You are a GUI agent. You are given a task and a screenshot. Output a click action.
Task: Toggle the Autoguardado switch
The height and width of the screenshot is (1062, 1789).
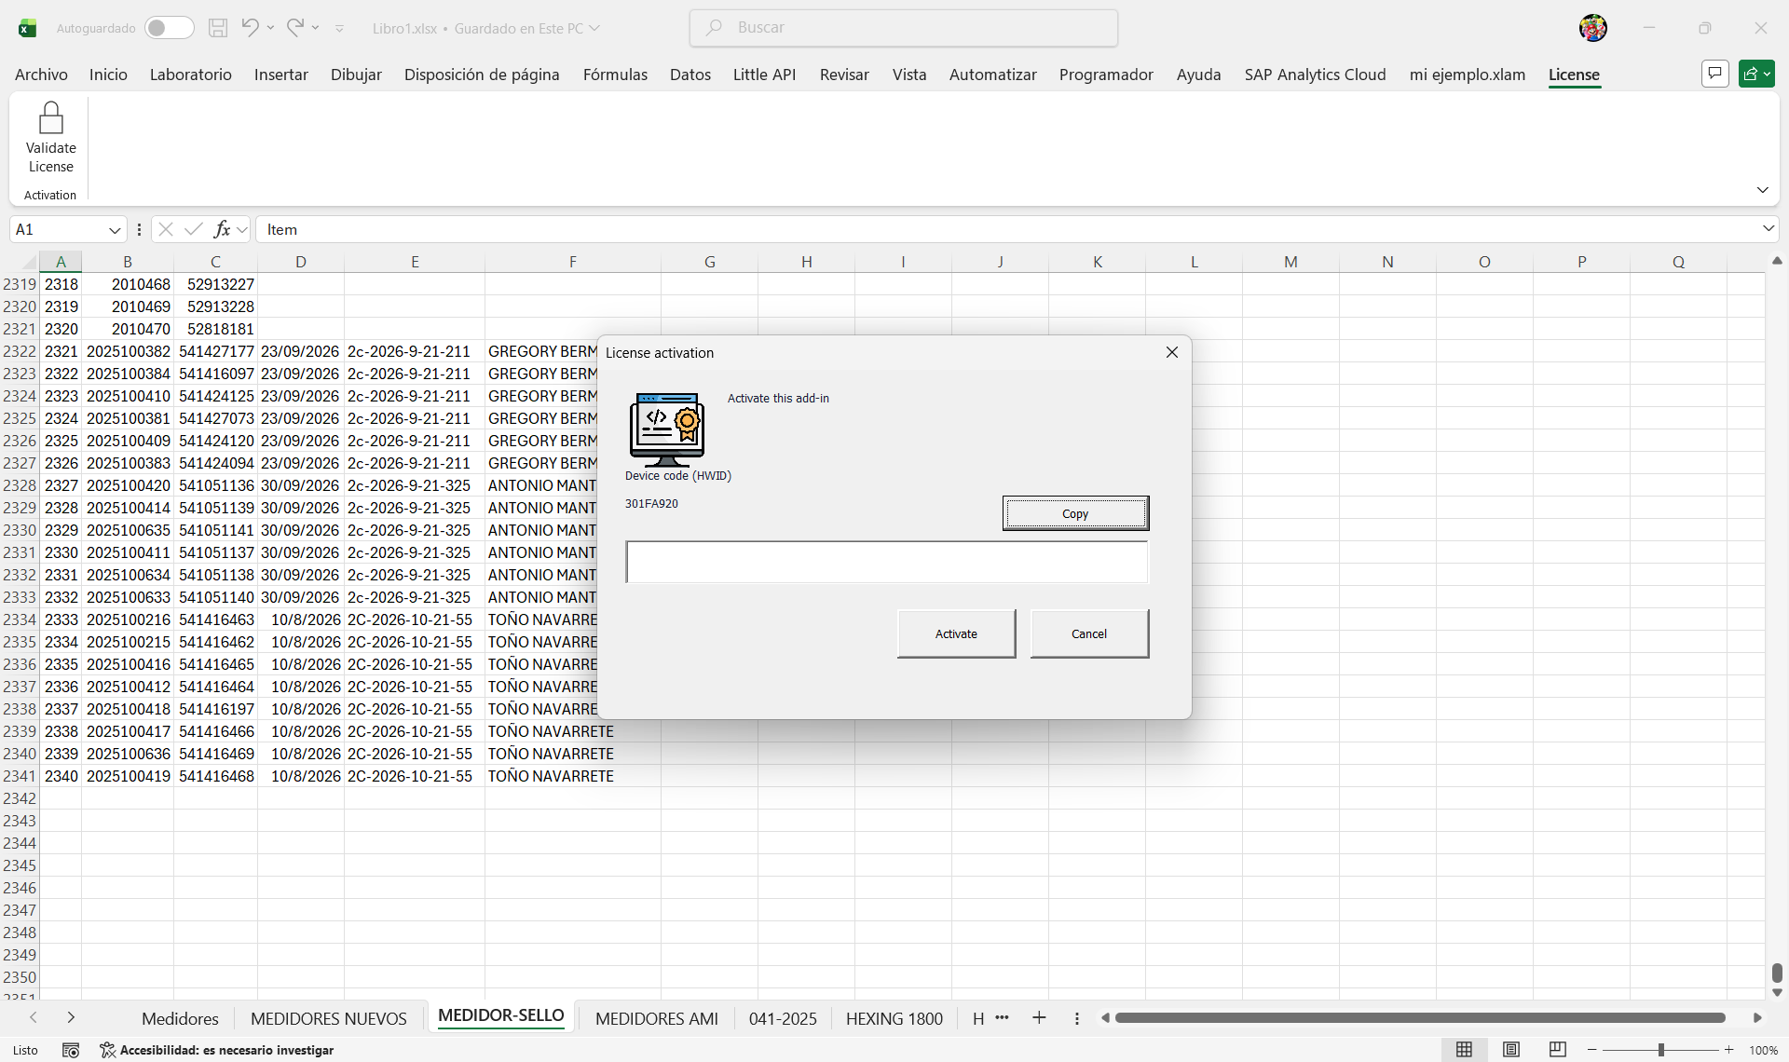169,28
